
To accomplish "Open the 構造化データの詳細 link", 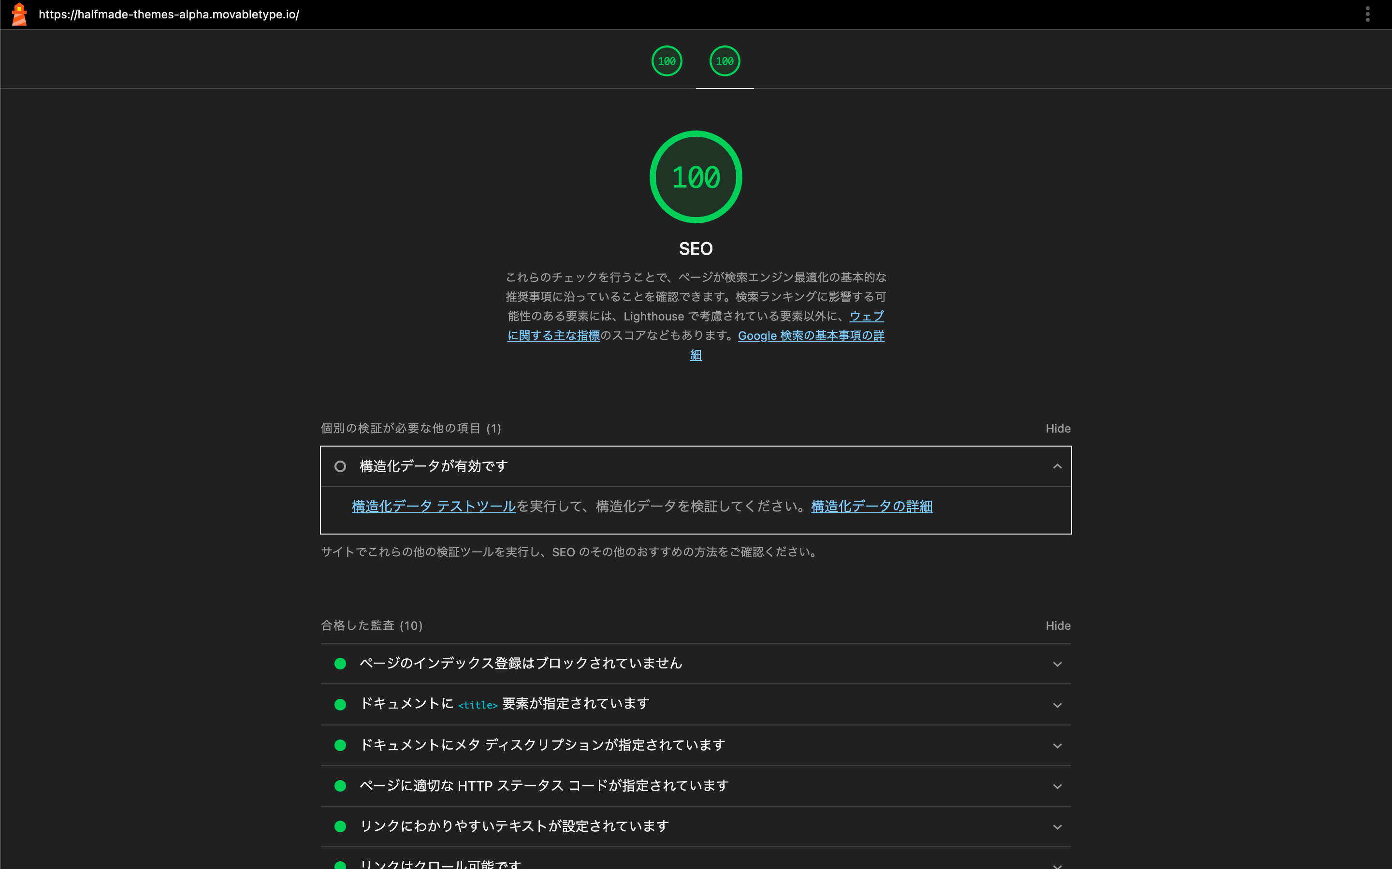I will (x=871, y=507).
